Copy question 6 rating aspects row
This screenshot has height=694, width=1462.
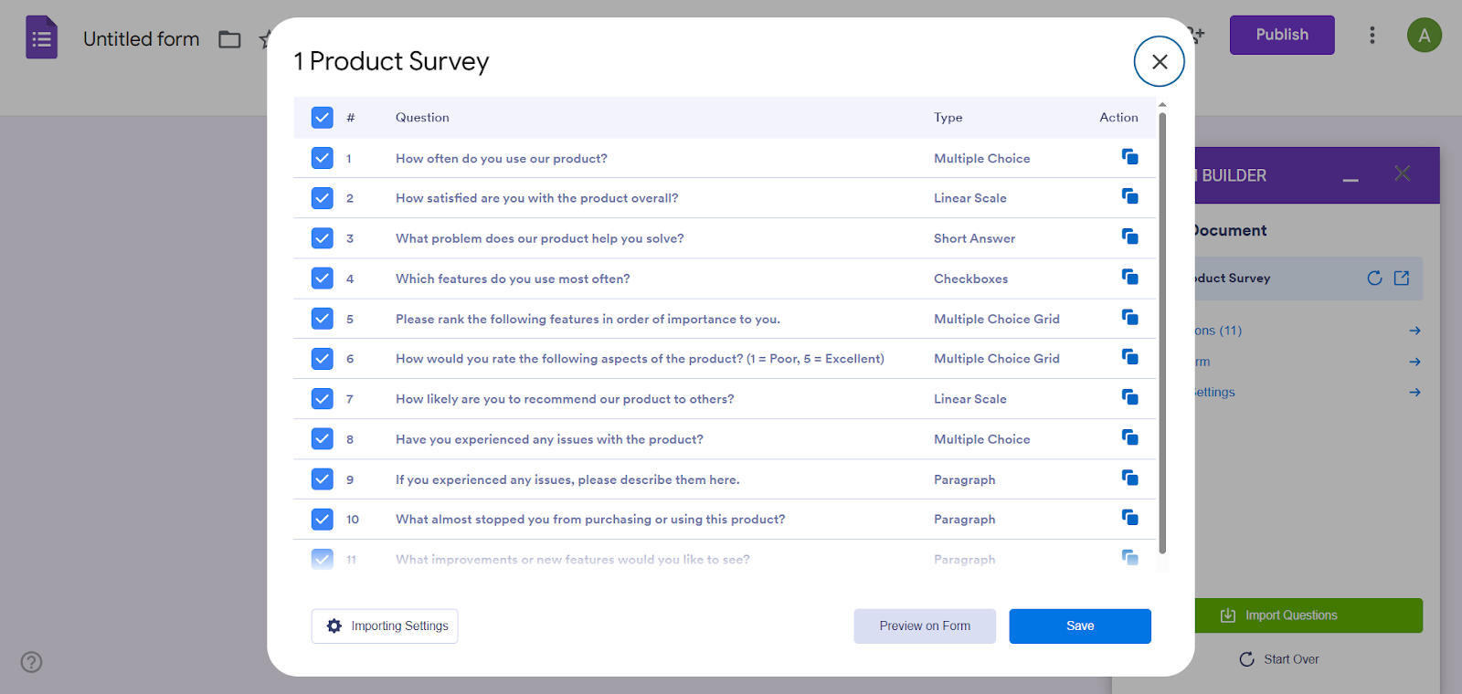point(1130,356)
